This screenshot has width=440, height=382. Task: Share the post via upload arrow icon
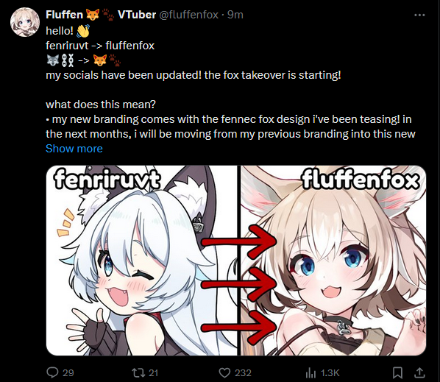coord(419,372)
